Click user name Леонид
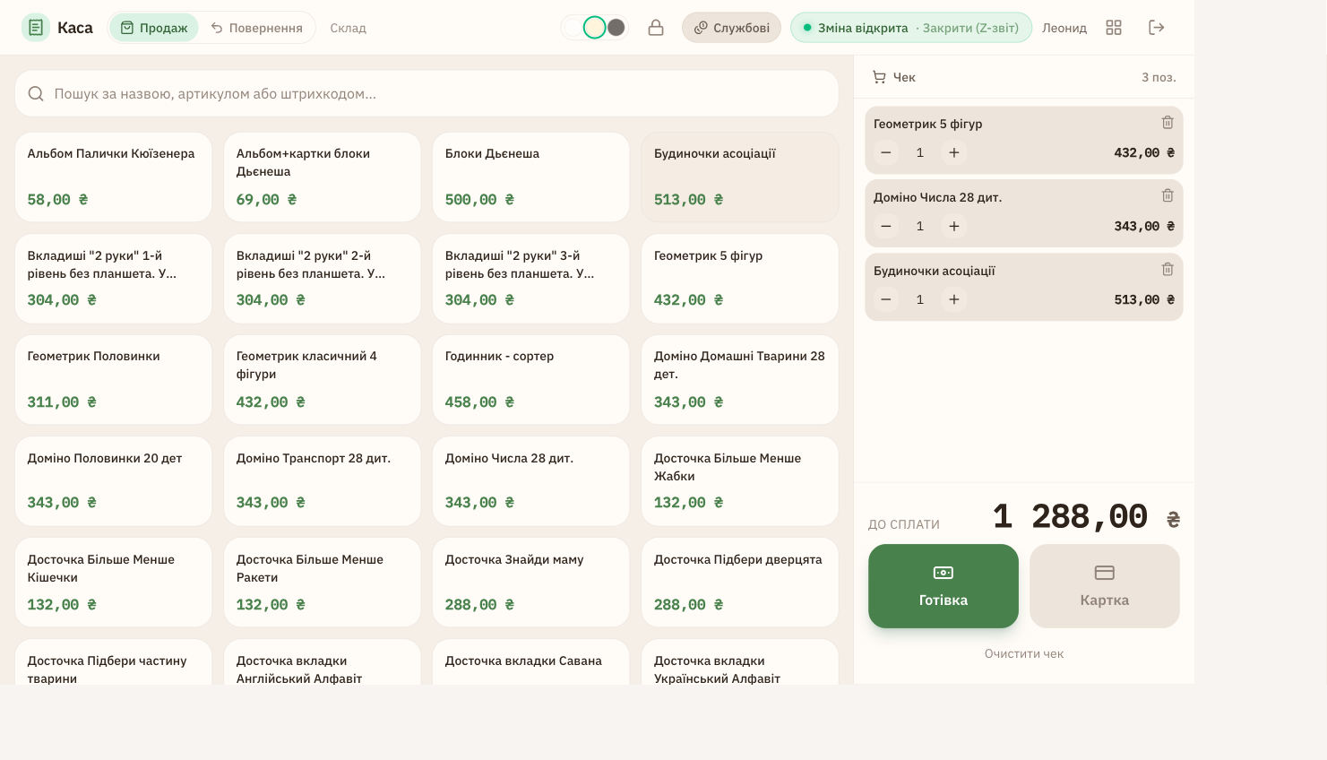 pos(1064,28)
